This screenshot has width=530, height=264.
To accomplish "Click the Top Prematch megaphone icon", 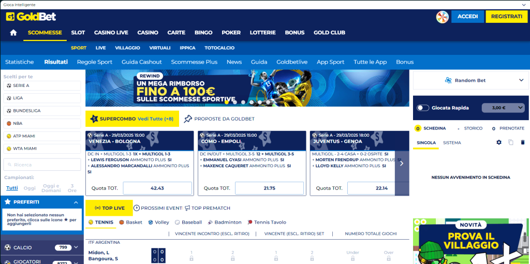I will click(187, 208).
